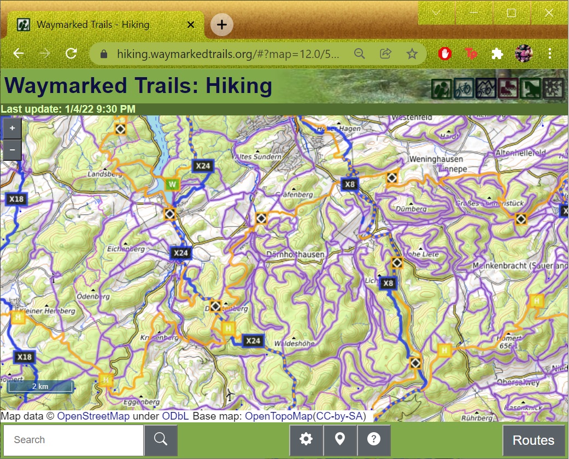Select X18 shield above the scale bar

[x=24, y=357]
